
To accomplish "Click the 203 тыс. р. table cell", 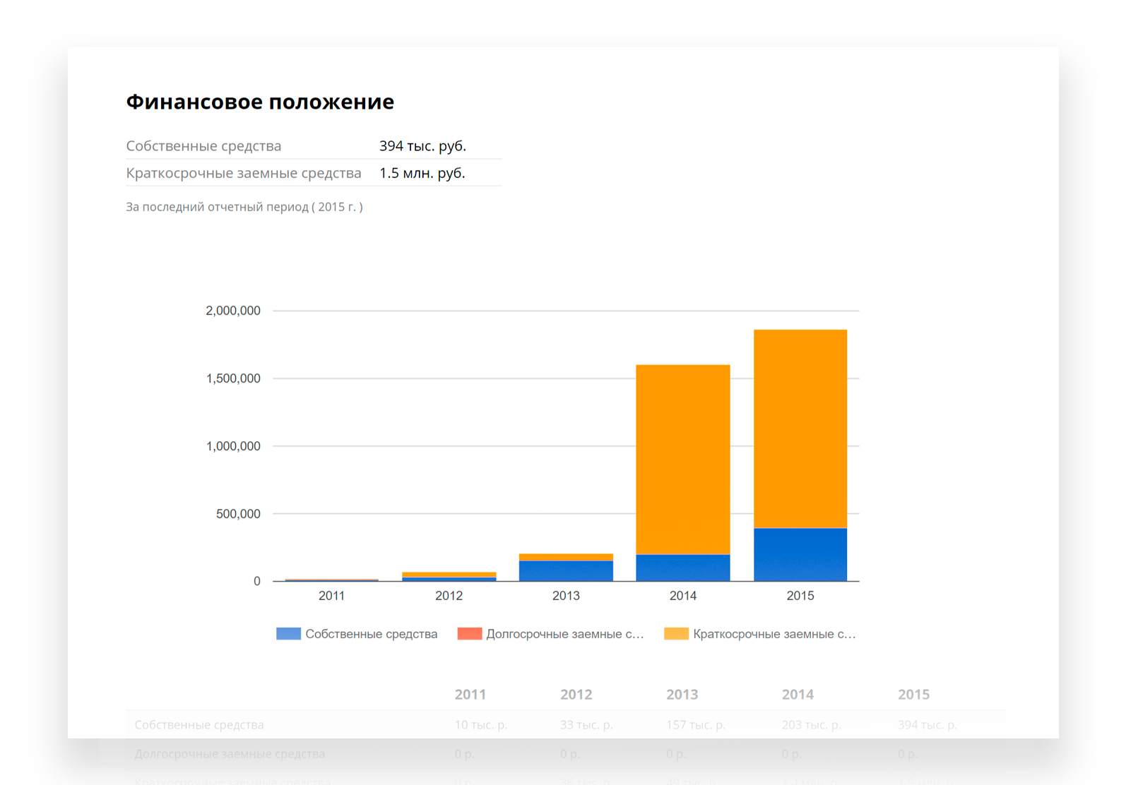I will [812, 725].
